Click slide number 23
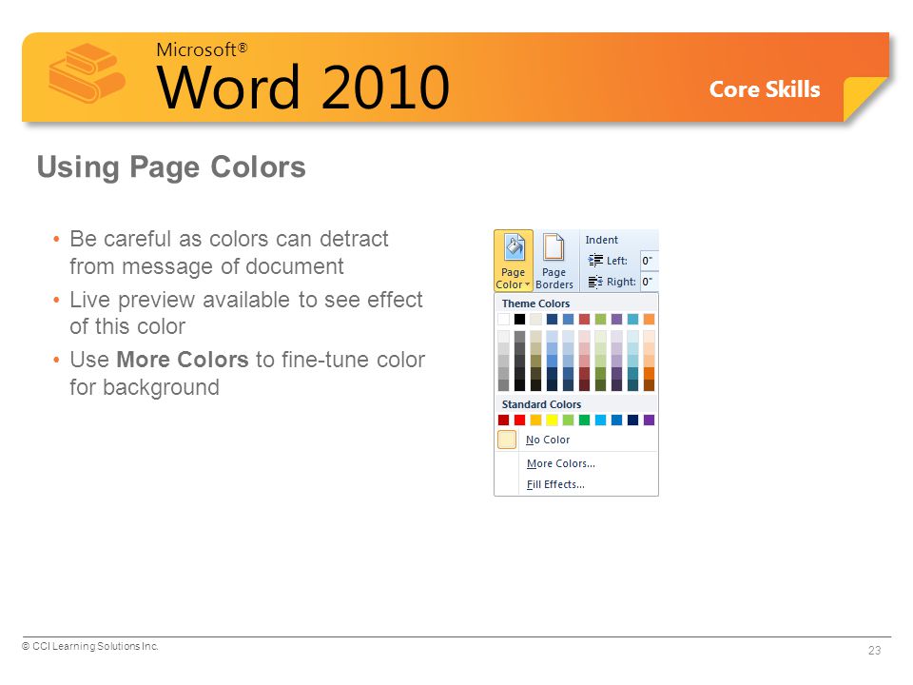This screenshot has height=685, width=913. 875,651
